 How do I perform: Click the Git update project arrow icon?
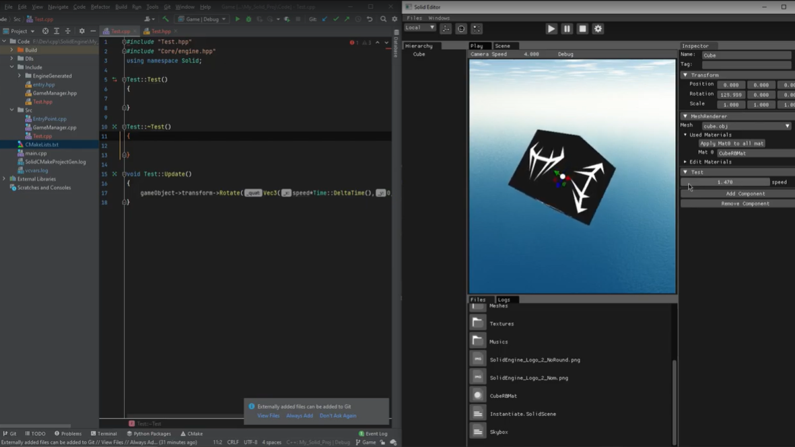click(x=324, y=20)
